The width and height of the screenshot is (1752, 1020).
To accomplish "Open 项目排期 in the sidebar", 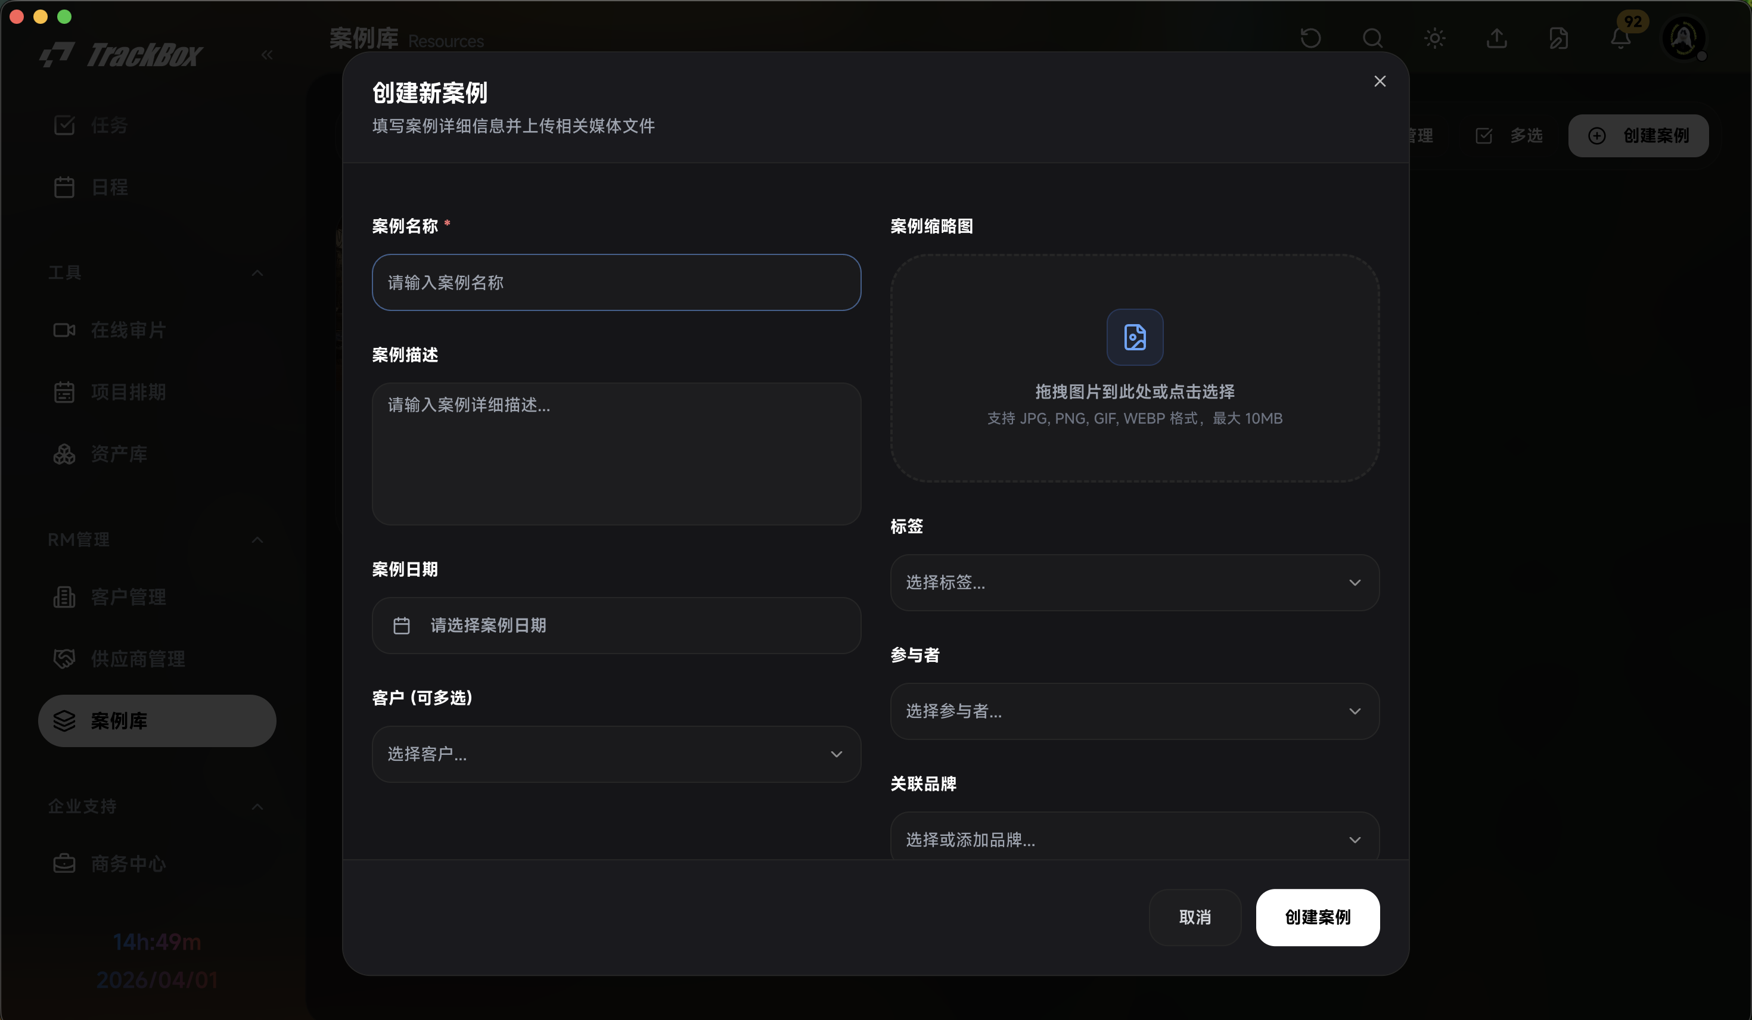I will coord(157,391).
